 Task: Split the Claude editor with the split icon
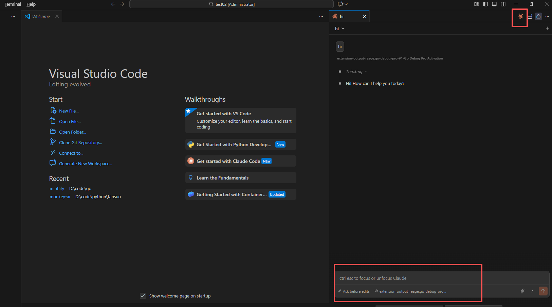click(x=529, y=16)
